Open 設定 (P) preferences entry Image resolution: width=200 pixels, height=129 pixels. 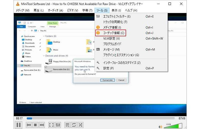pyautogui.click(x=131, y=68)
